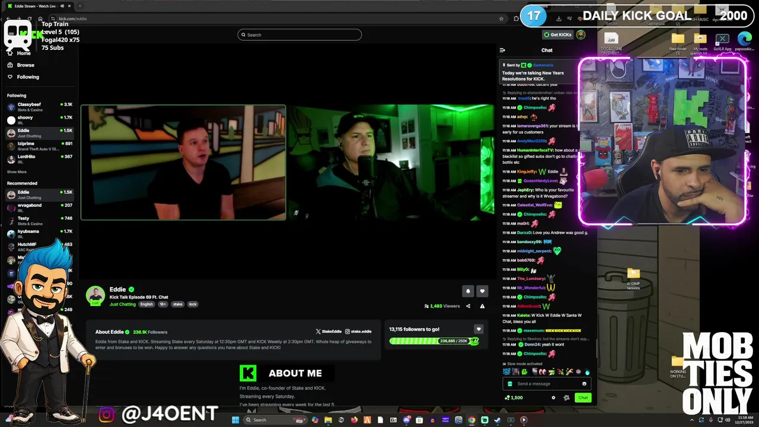
Task: Click the gift icon in message box
Action: 509,384
